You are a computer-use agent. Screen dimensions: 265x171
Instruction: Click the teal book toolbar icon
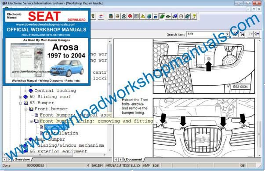click(x=187, y=16)
